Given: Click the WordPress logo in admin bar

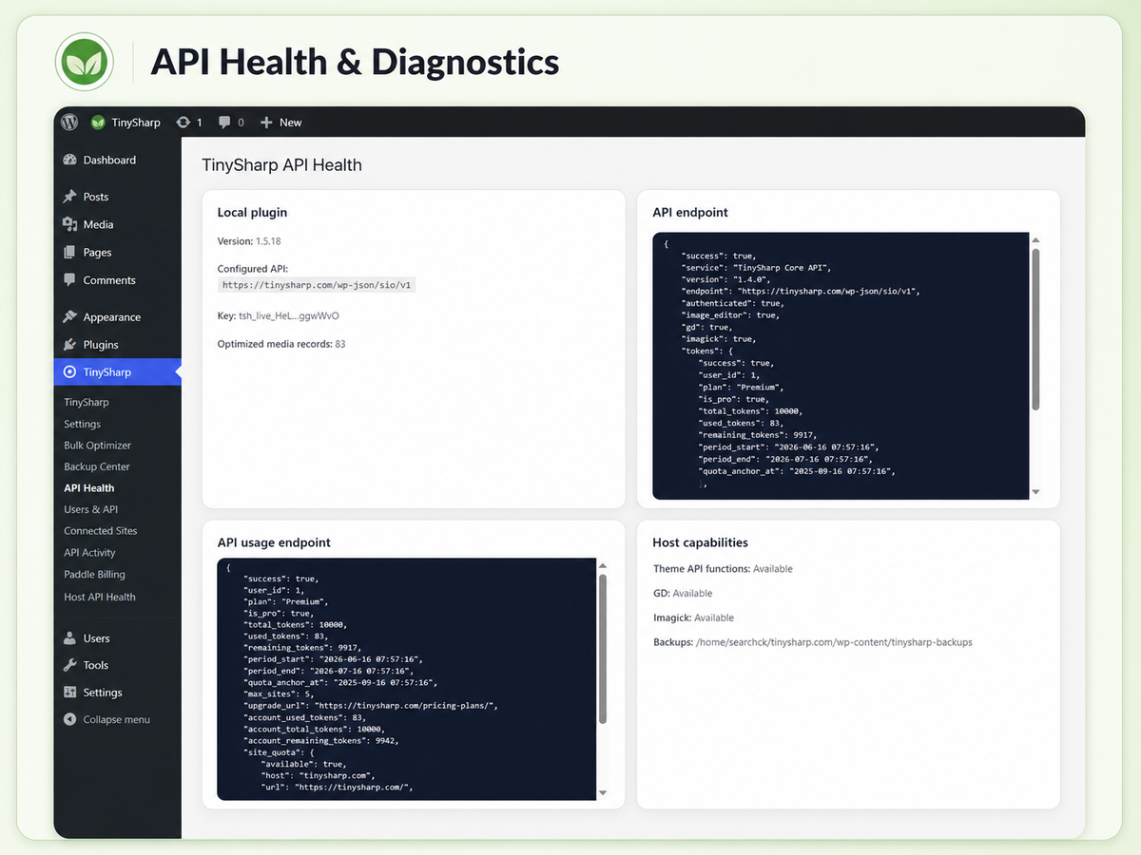Looking at the screenshot, I should (x=69, y=122).
